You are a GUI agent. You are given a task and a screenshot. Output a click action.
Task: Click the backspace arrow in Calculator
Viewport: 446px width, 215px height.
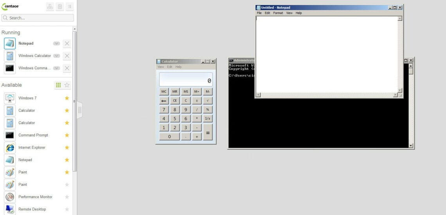point(164,101)
